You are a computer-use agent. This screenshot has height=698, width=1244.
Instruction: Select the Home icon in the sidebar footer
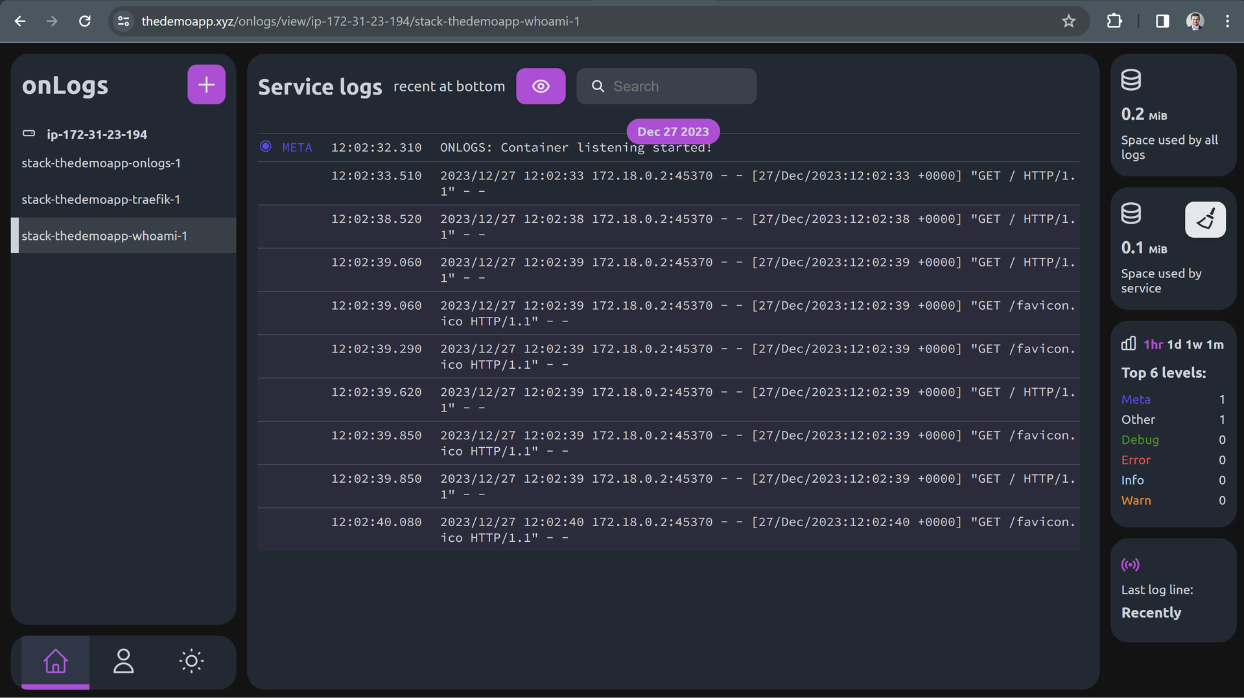tap(56, 661)
